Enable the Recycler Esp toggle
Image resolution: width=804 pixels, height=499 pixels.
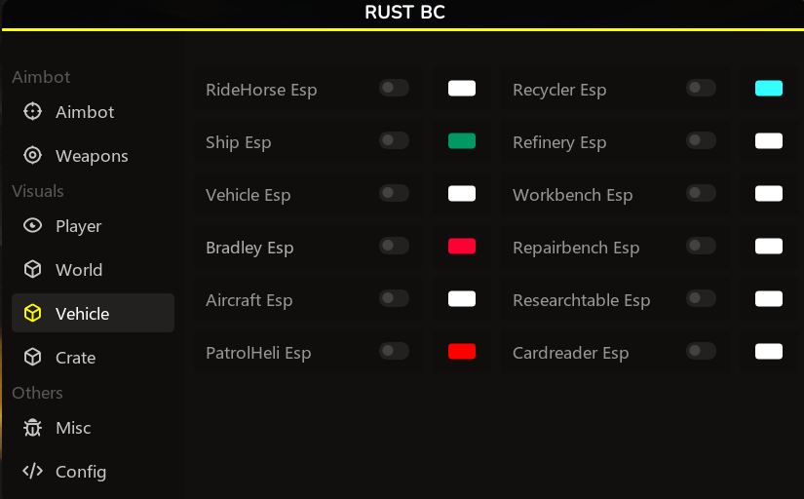[x=701, y=89]
